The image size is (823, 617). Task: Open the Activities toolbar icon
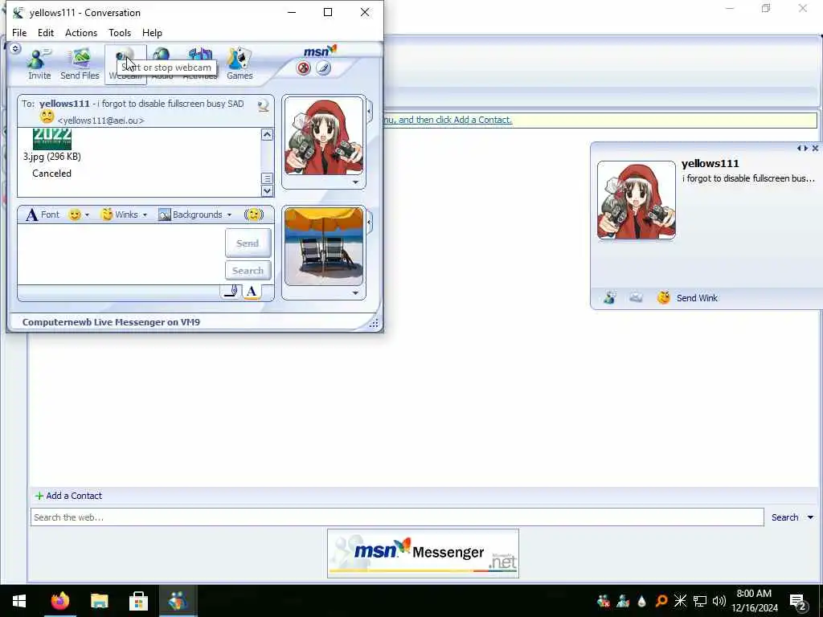coord(200,63)
